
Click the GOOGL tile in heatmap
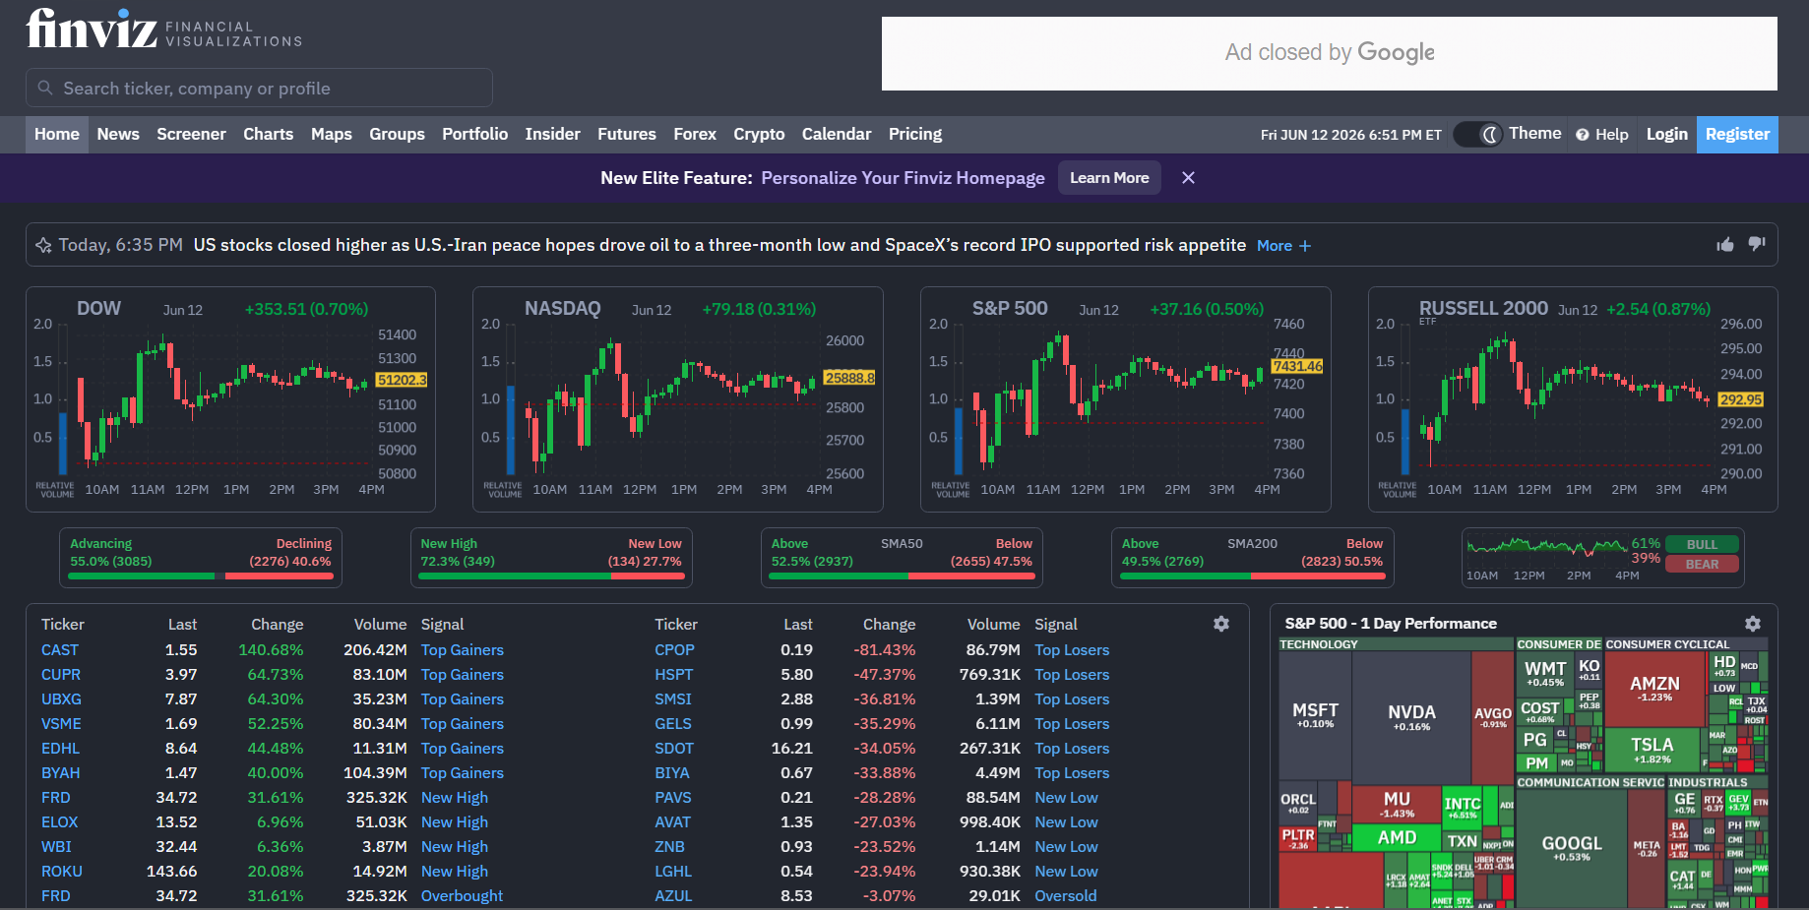tap(1572, 848)
